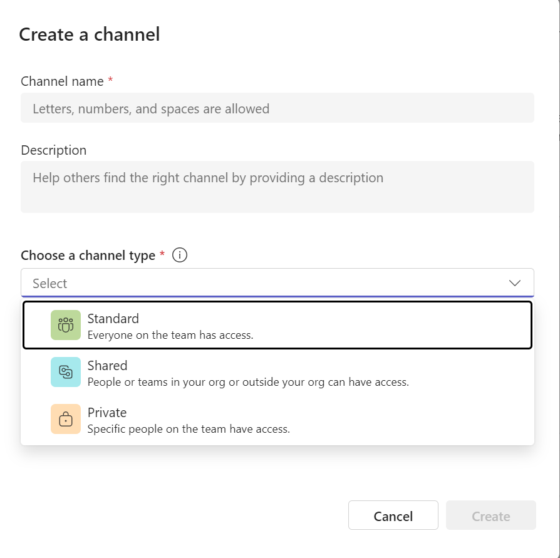Click the orange Private lock icon

pos(66,419)
